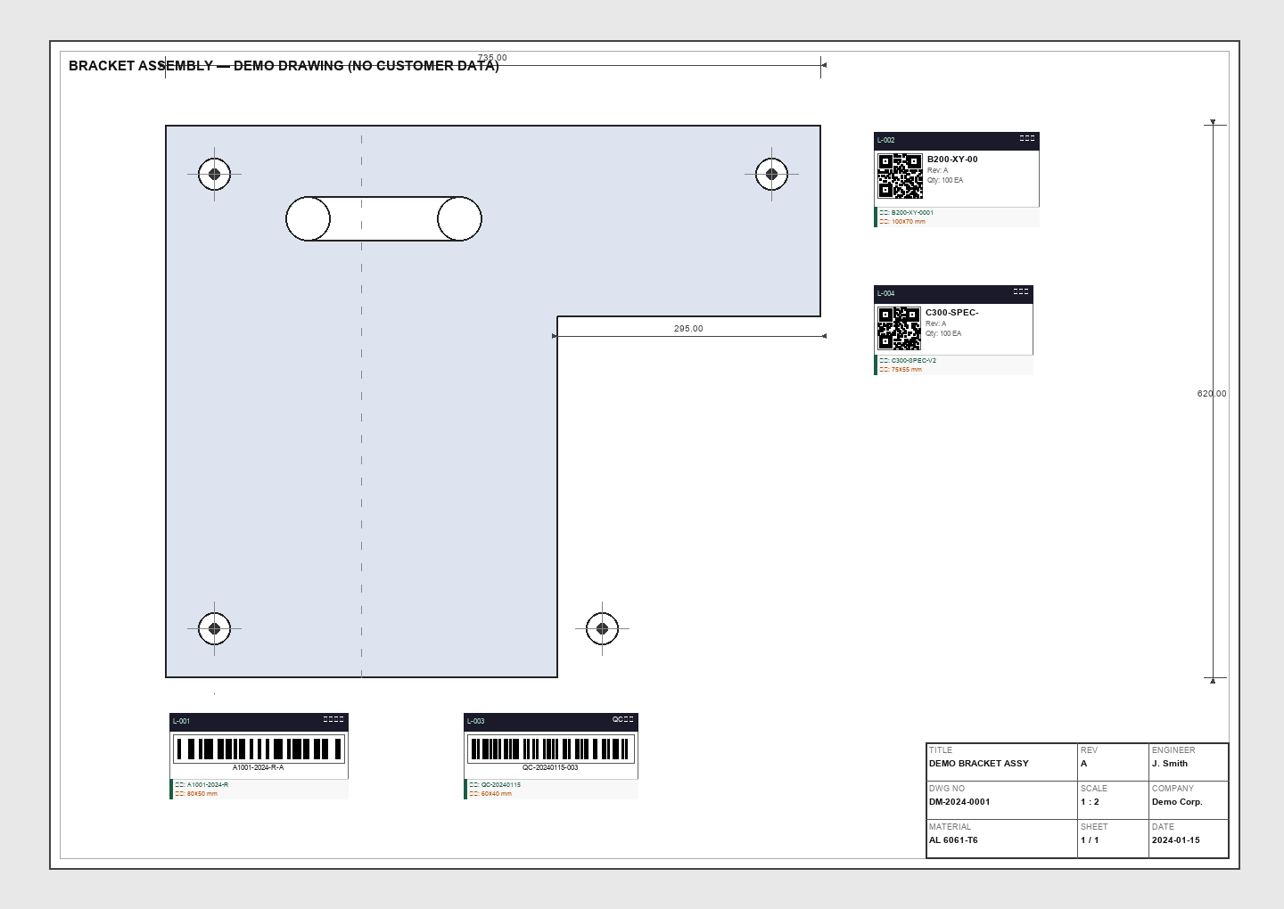Click the top-right mounting hole symbol
Screen dimensions: 1284x909
tap(771, 175)
